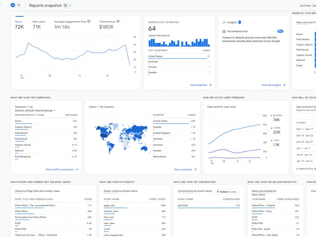Click the PUFF row in Items purchased
This screenshot has height=237, width=316.
tap(275, 217)
